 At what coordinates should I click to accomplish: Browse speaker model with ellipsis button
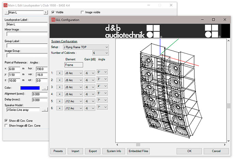pos(45,110)
